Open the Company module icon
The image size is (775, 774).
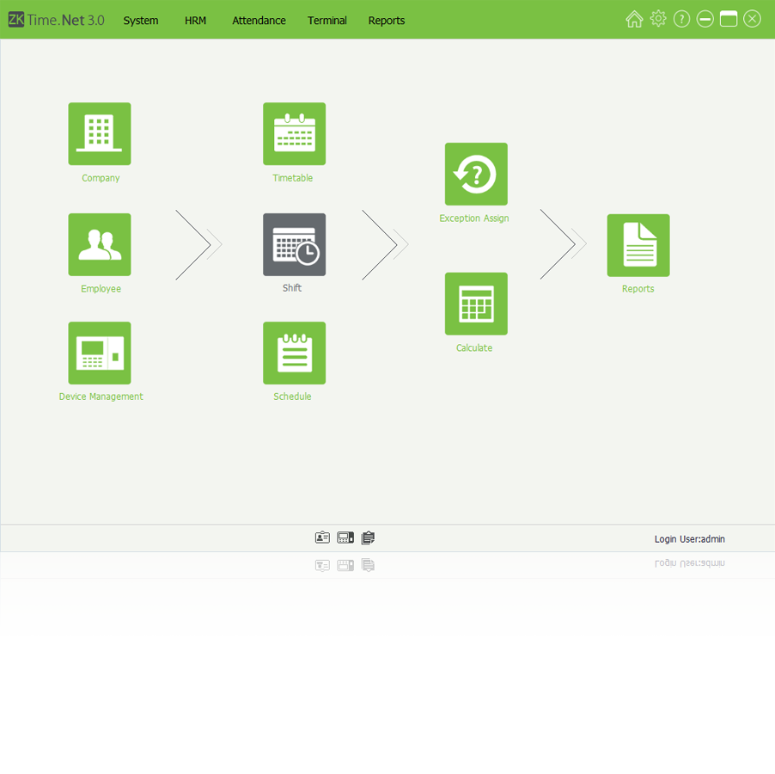[100, 134]
